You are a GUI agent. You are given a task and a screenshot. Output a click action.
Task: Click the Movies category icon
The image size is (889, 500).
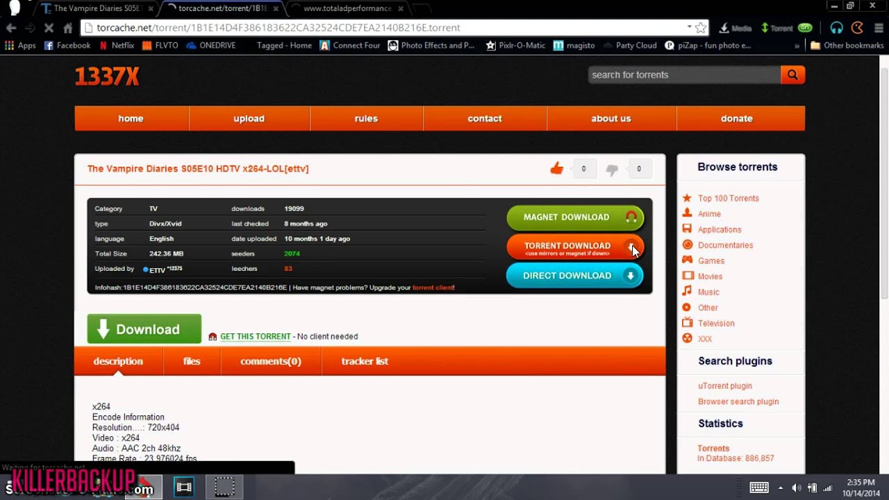(687, 276)
